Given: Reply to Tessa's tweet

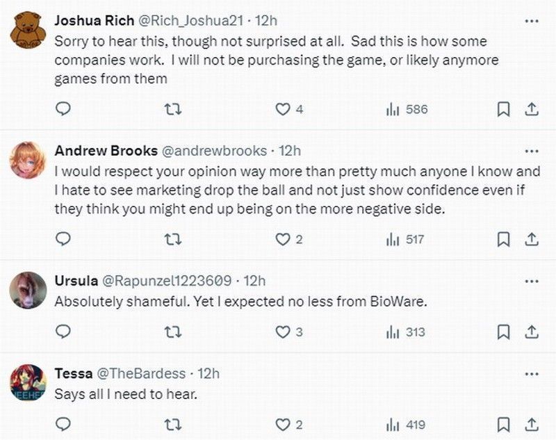Looking at the screenshot, I should pyautogui.click(x=63, y=424).
